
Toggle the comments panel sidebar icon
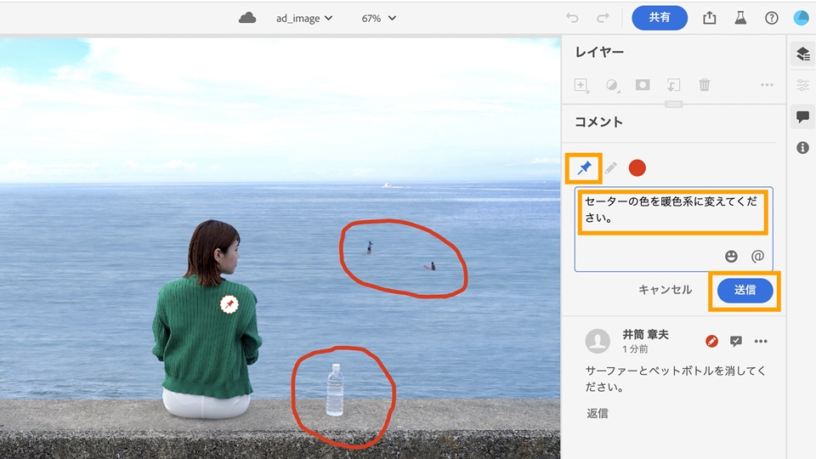click(802, 116)
